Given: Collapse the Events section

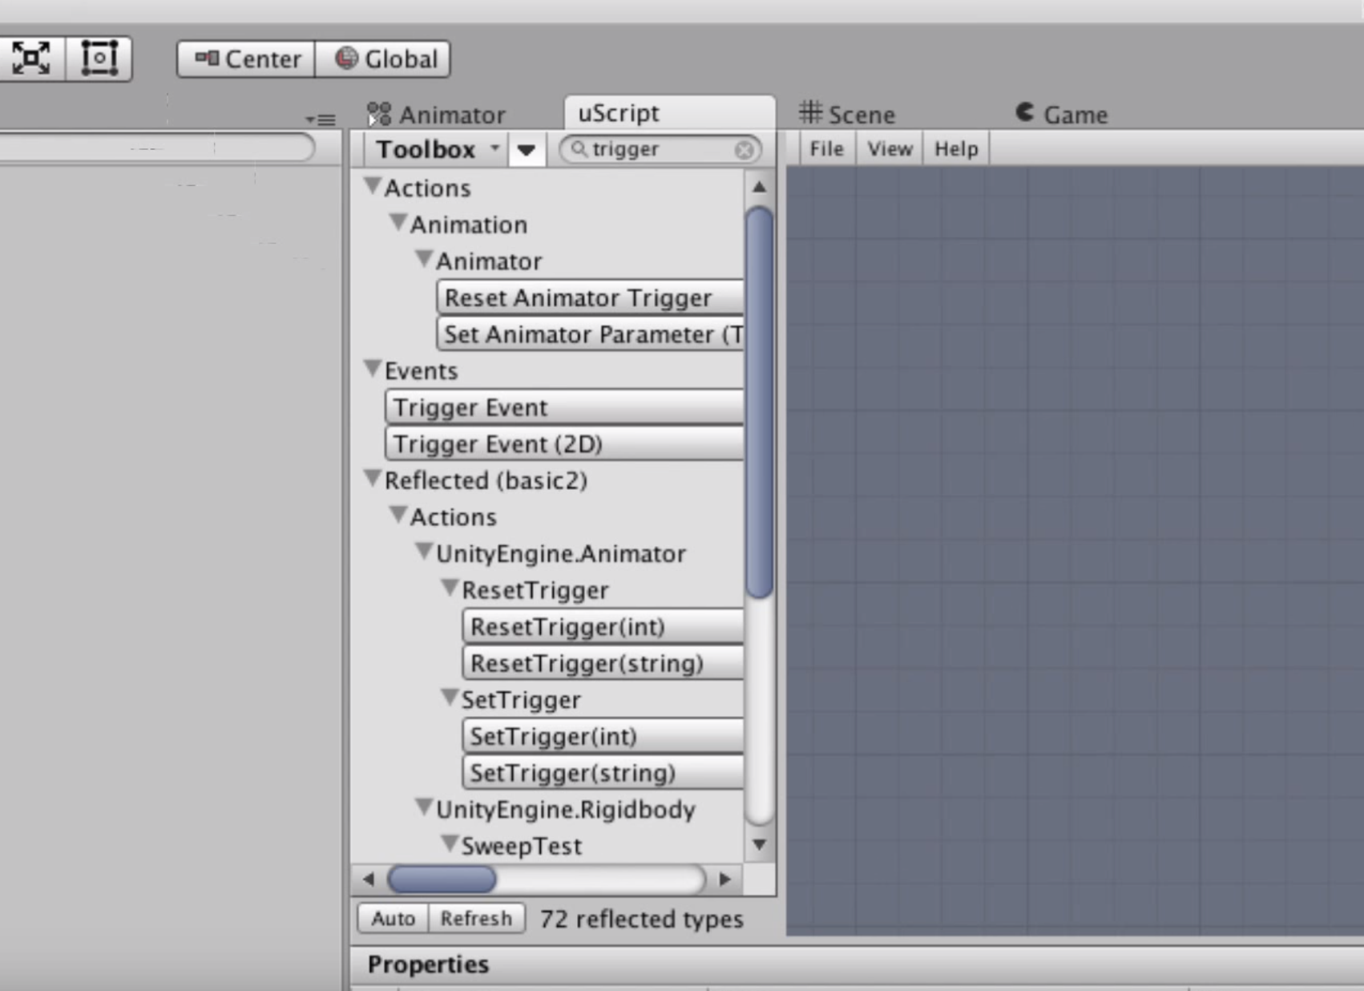Looking at the screenshot, I should [x=372, y=366].
